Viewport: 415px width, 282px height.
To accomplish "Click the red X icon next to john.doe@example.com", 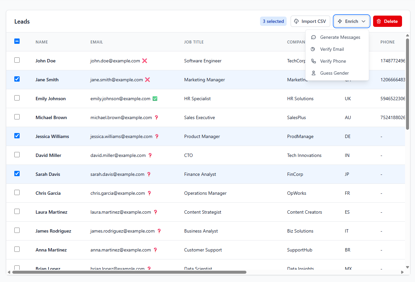I will point(145,61).
